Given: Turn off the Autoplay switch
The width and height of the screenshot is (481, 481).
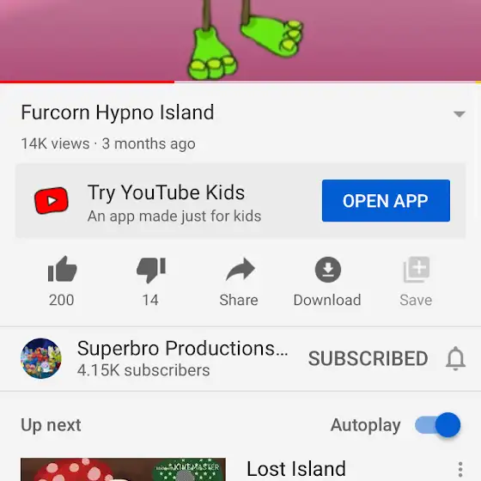Looking at the screenshot, I should 438,425.
